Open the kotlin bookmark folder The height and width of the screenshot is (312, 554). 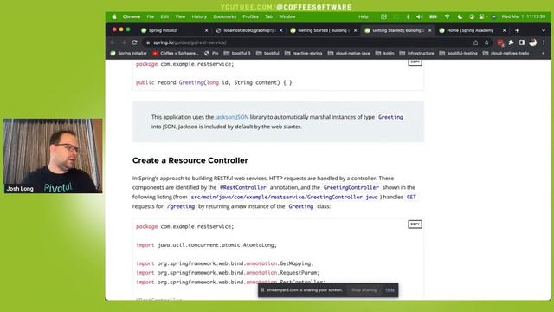[384, 54]
